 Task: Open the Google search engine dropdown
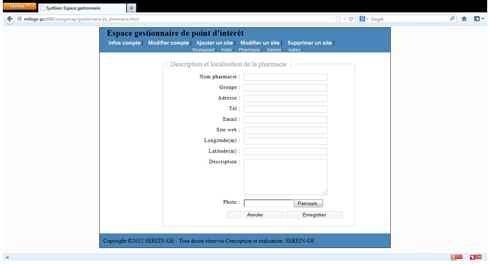[364, 19]
